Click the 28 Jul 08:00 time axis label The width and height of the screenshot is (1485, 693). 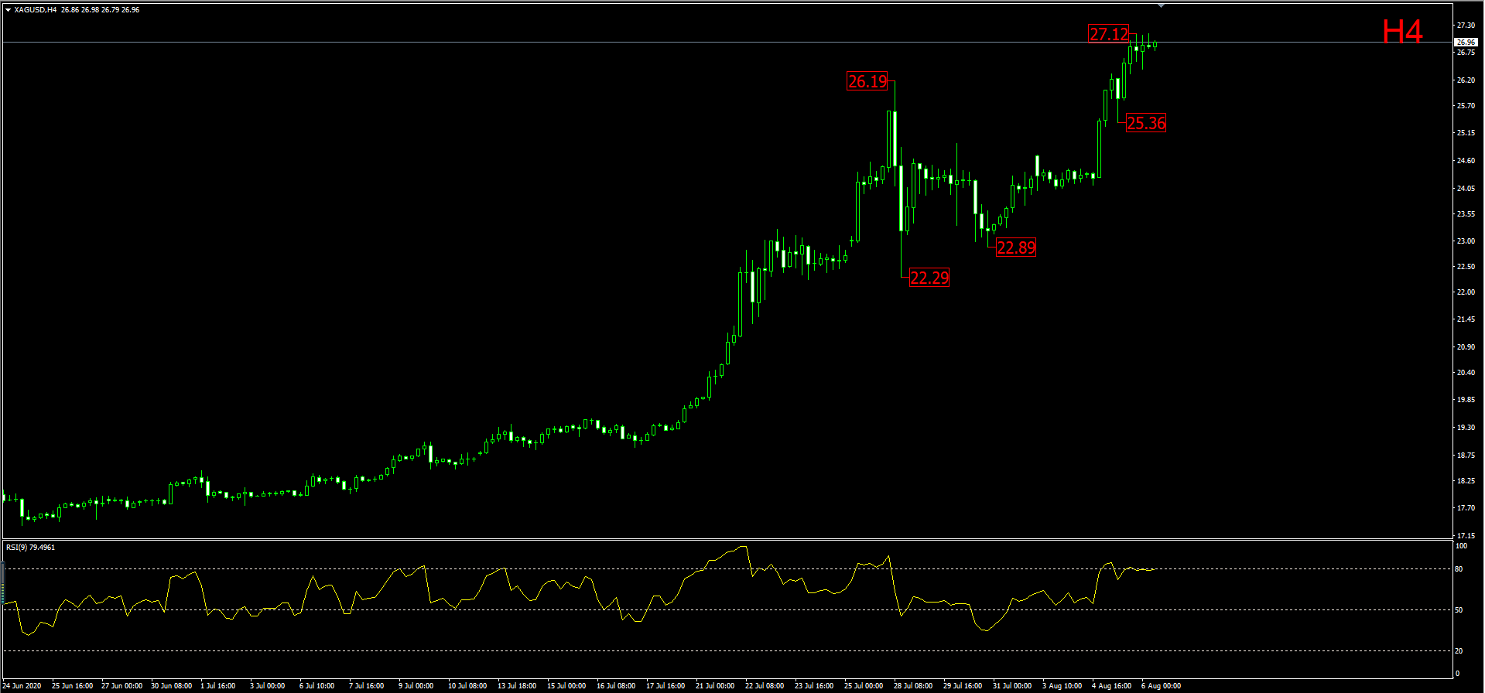[913, 686]
